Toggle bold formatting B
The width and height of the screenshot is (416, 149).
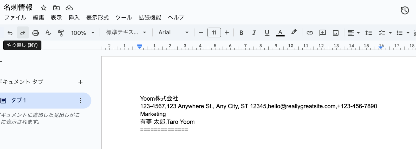[241, 33]
